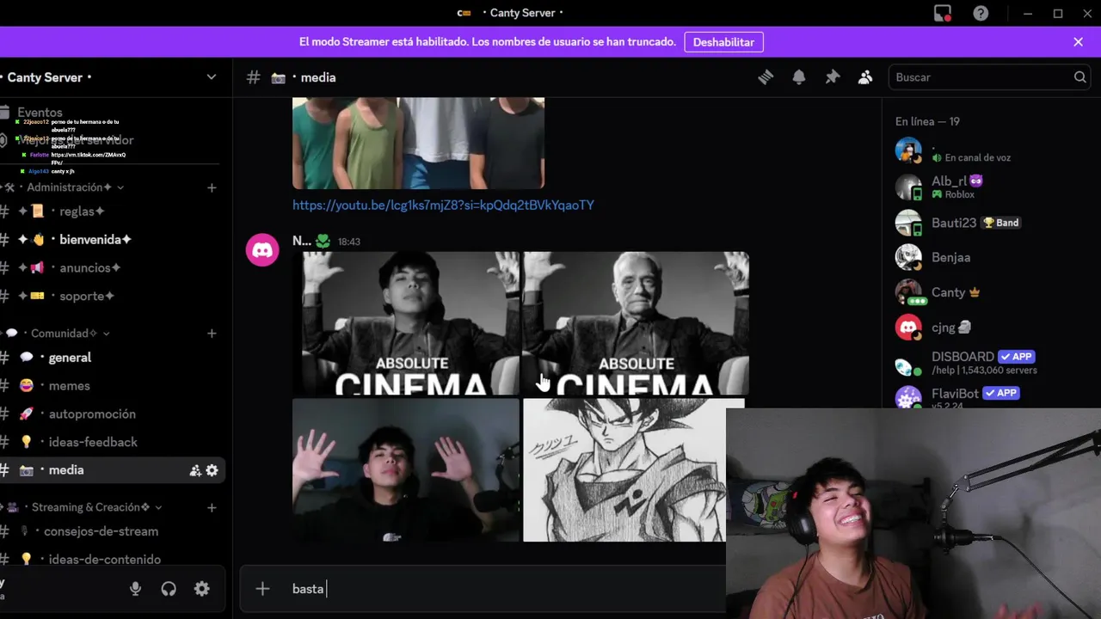Open the raised hands selfie image
Screen dimensions: 1101x619
[x=406, y=470]
